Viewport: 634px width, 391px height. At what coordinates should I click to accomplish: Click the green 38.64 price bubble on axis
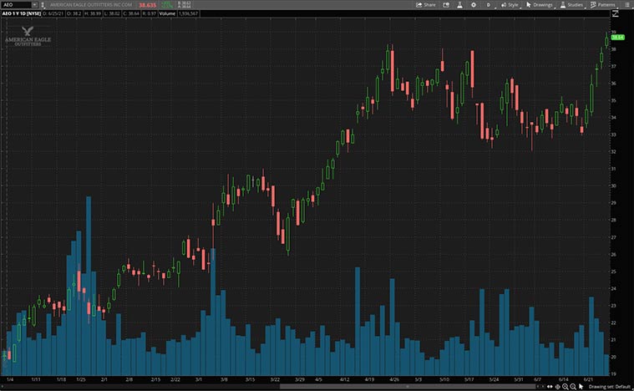[x=618, y=38]
